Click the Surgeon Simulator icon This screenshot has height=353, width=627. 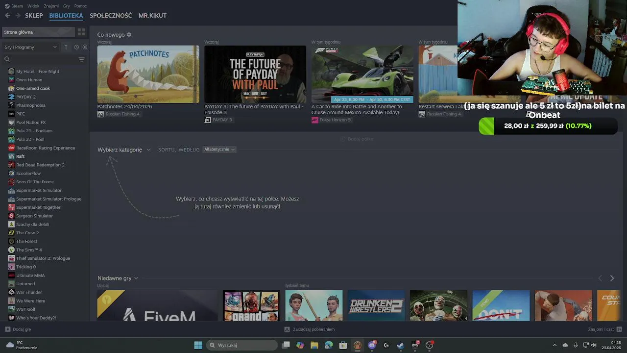point(11,216)
